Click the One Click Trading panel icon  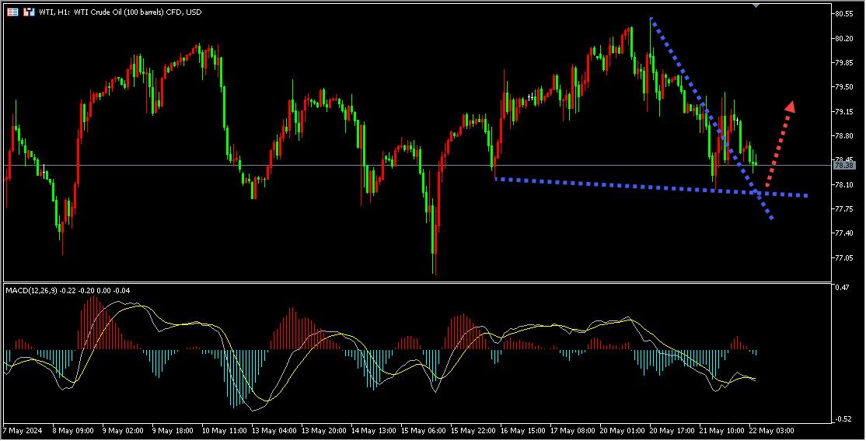[x=12, y=12]
